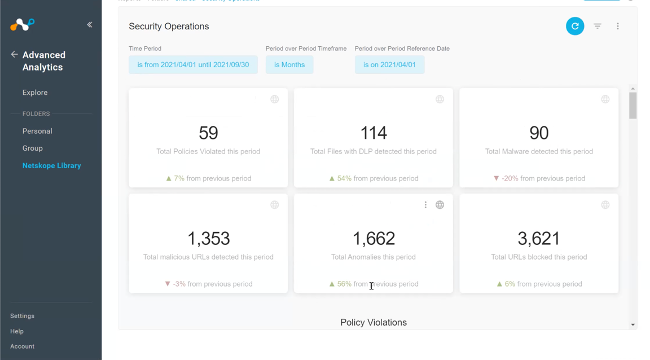Click the globe icon on the Total Malware detected tile

605,99
